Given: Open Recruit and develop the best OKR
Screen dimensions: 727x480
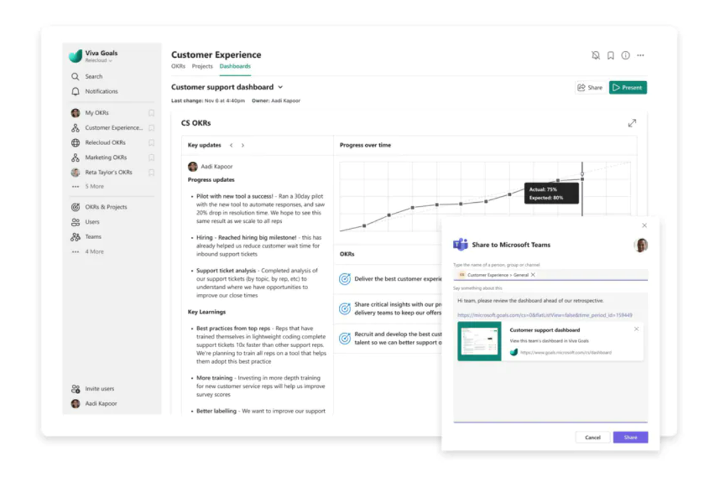Looking at the screenshot, I should click(x=398, y=338).
